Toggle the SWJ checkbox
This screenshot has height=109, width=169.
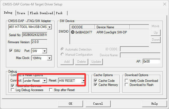pyautogui.click(x=11, y=51)
